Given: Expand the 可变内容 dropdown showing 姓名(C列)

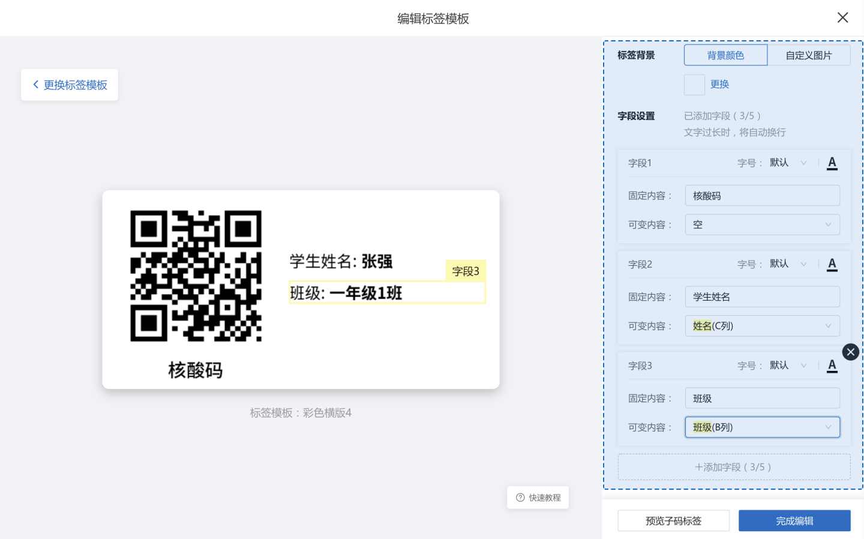Looking at the screenshot, I should point(762,326).
